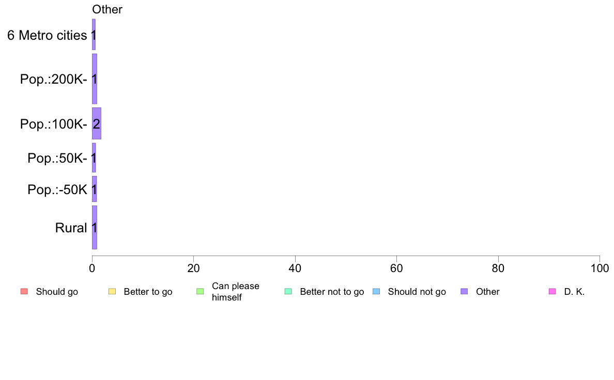Click the 100 tick on x-axis

pos(600,268)
